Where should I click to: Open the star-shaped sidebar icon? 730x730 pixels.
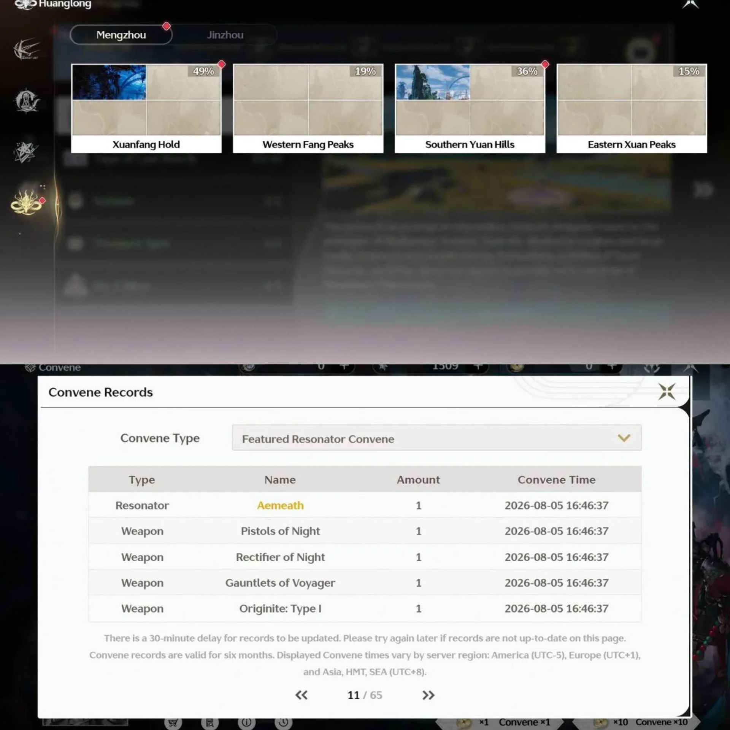pyautogui.click(x=25, y=152)
